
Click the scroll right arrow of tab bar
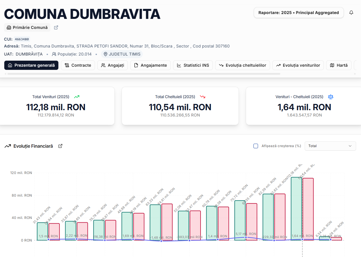pos(355,74)
